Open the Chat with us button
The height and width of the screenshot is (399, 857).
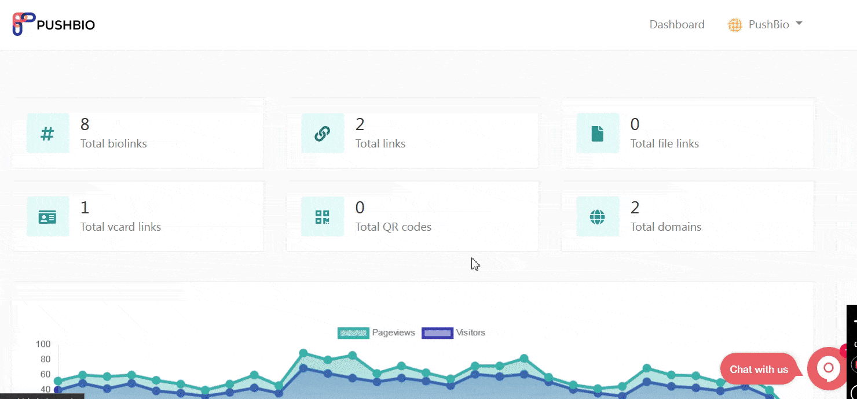(759, 369)
